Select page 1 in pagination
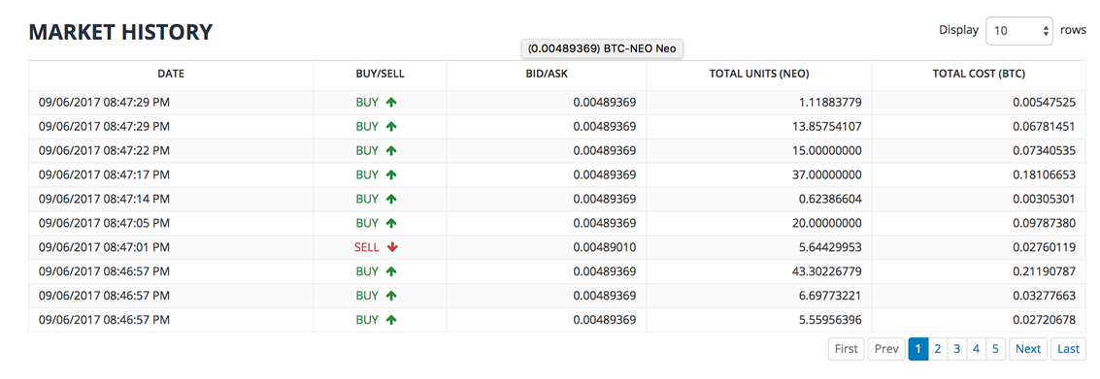The image size is (1100, 379). point(918,349)
